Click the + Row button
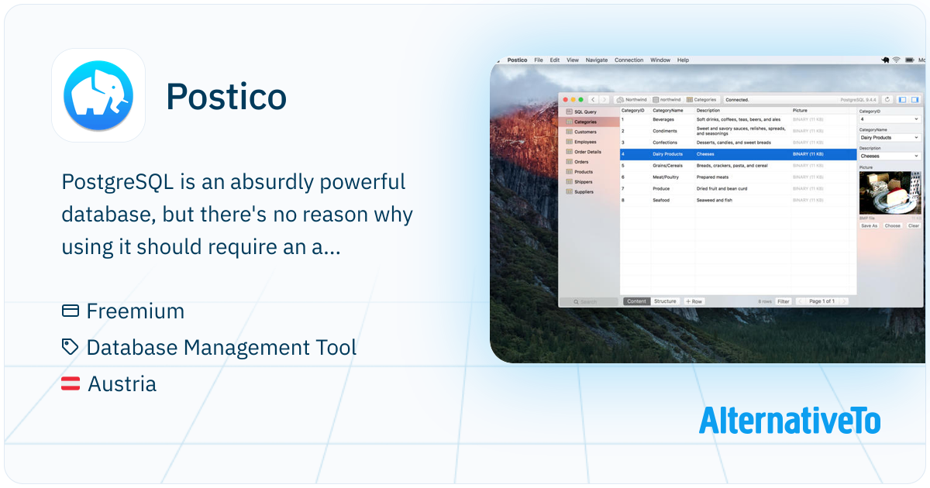Image resolution: width=930 pixels, height=488 pixels. point(694,301)
